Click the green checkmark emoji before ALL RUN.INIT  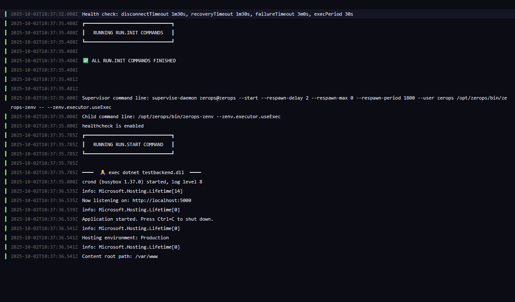click(86, 61)
